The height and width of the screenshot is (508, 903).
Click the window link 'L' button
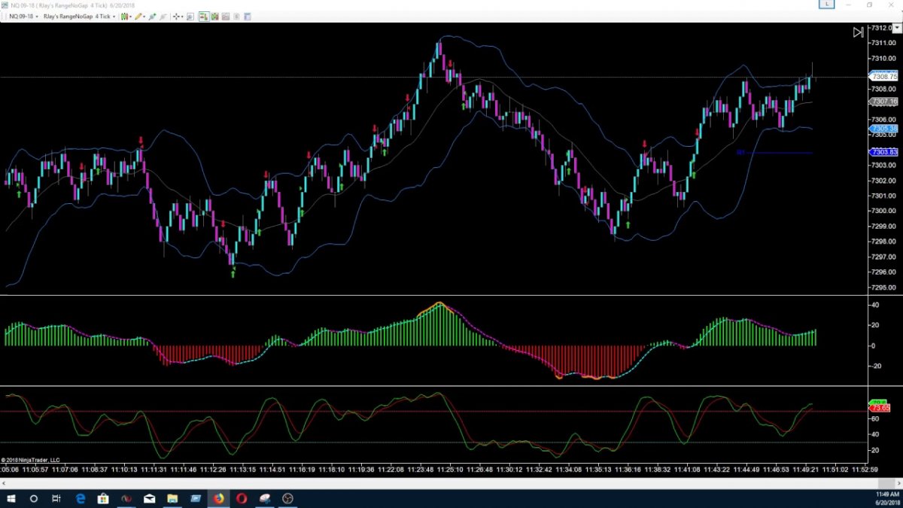[x=827, y=5]
